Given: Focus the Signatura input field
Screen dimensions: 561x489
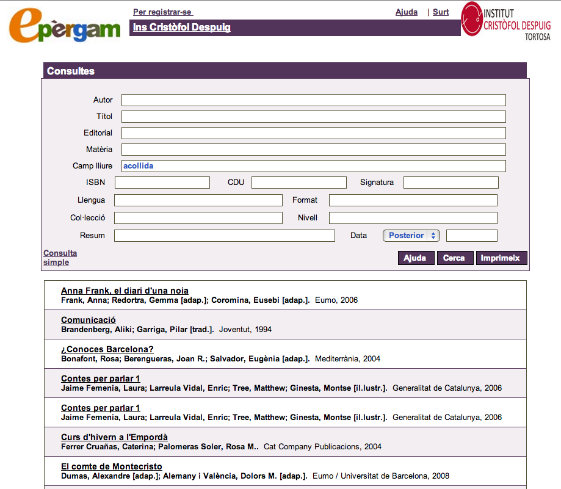Looking at the screenshot, I should point(451,183).
